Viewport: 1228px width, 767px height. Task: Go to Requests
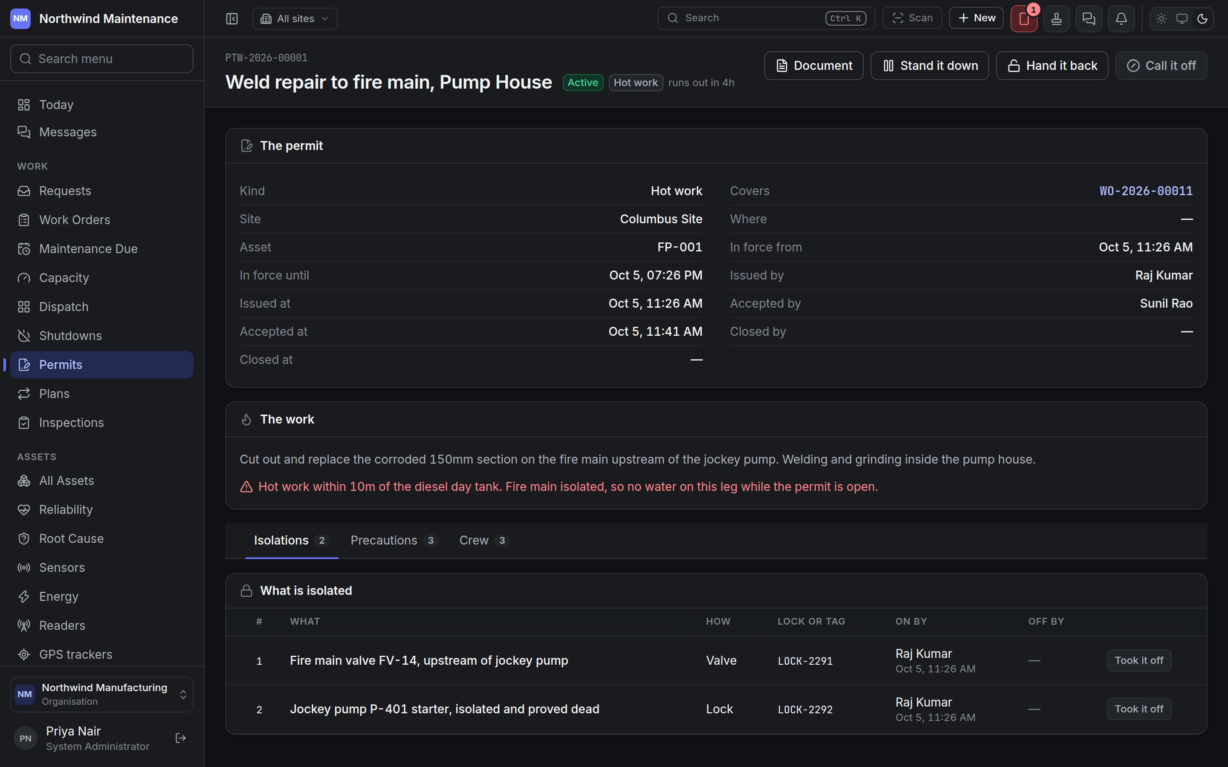(x=101, y=191)
